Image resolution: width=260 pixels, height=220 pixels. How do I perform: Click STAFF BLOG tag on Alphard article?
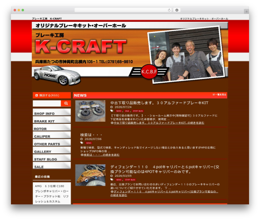tap(138, 111)
